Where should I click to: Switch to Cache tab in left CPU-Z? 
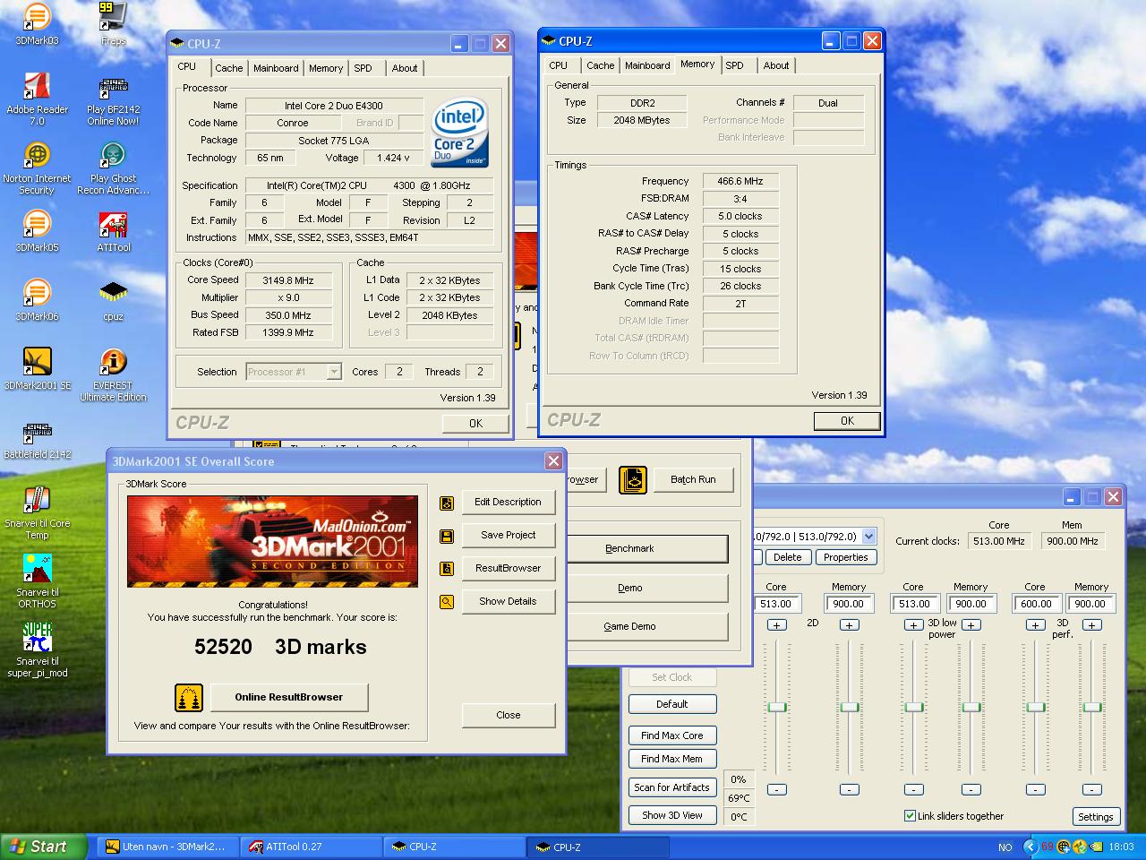[x=228, y=68]
